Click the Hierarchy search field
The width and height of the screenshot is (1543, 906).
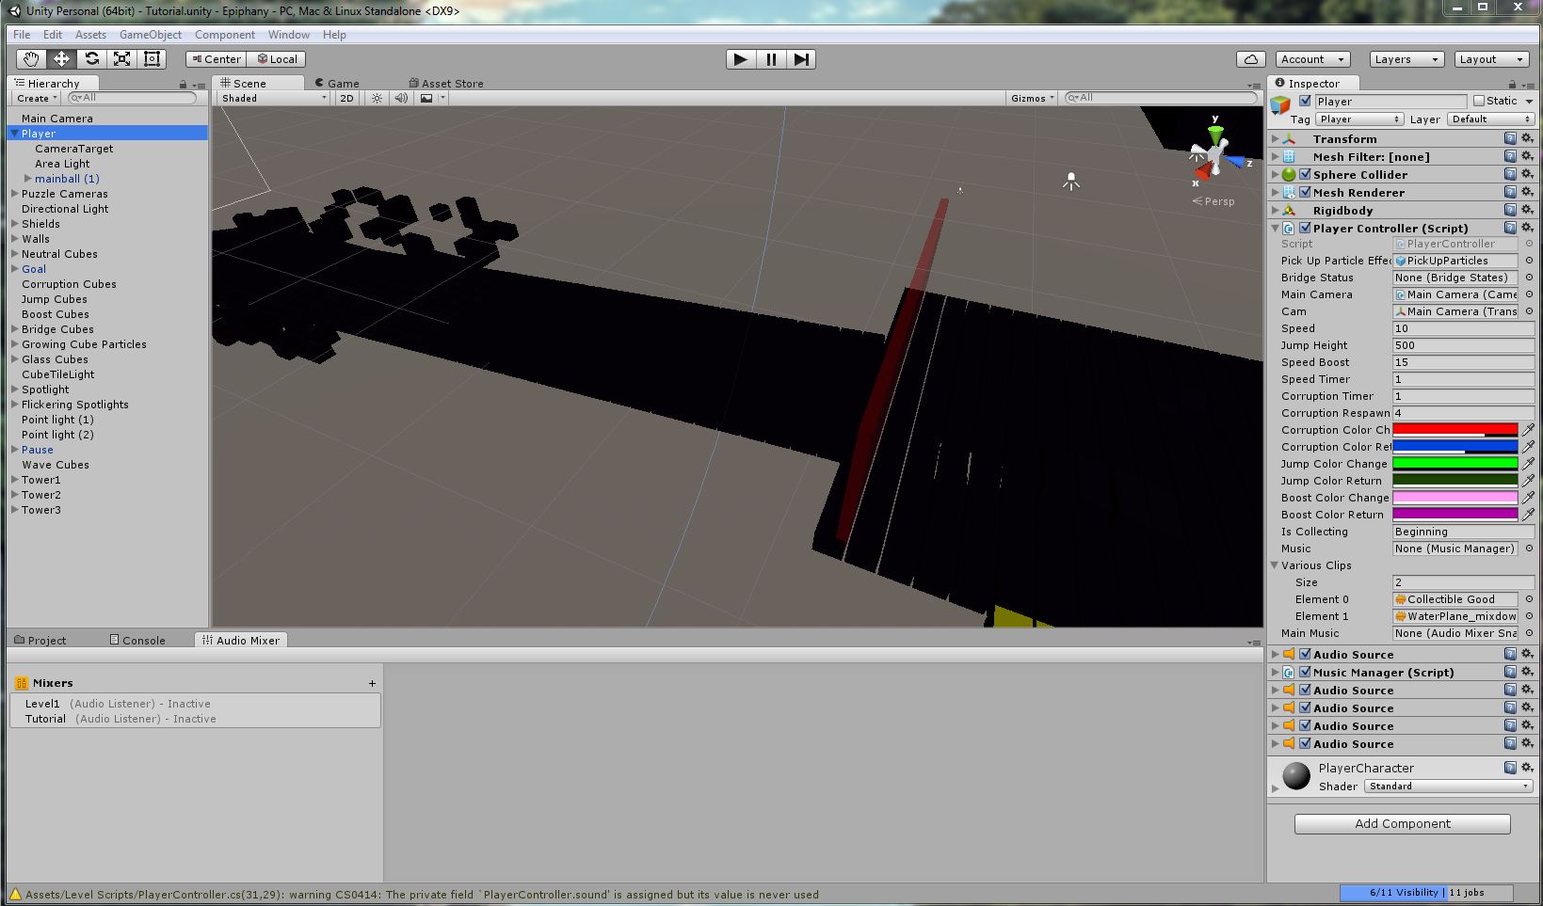pos(132,98)
